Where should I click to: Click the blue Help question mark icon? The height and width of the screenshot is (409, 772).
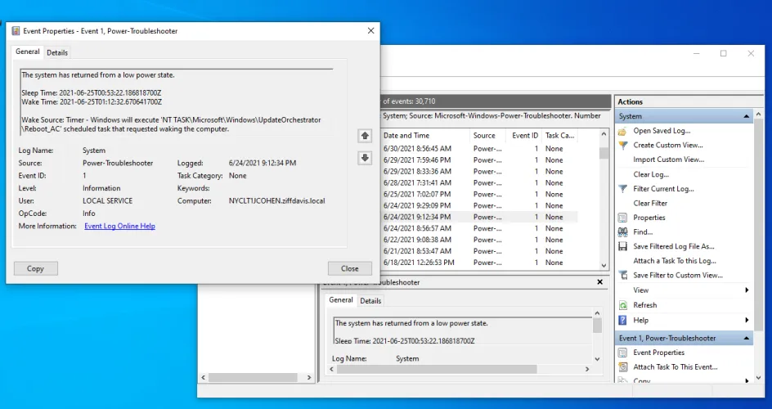point(622,320)
